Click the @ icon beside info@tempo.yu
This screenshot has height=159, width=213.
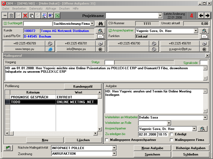100,49
